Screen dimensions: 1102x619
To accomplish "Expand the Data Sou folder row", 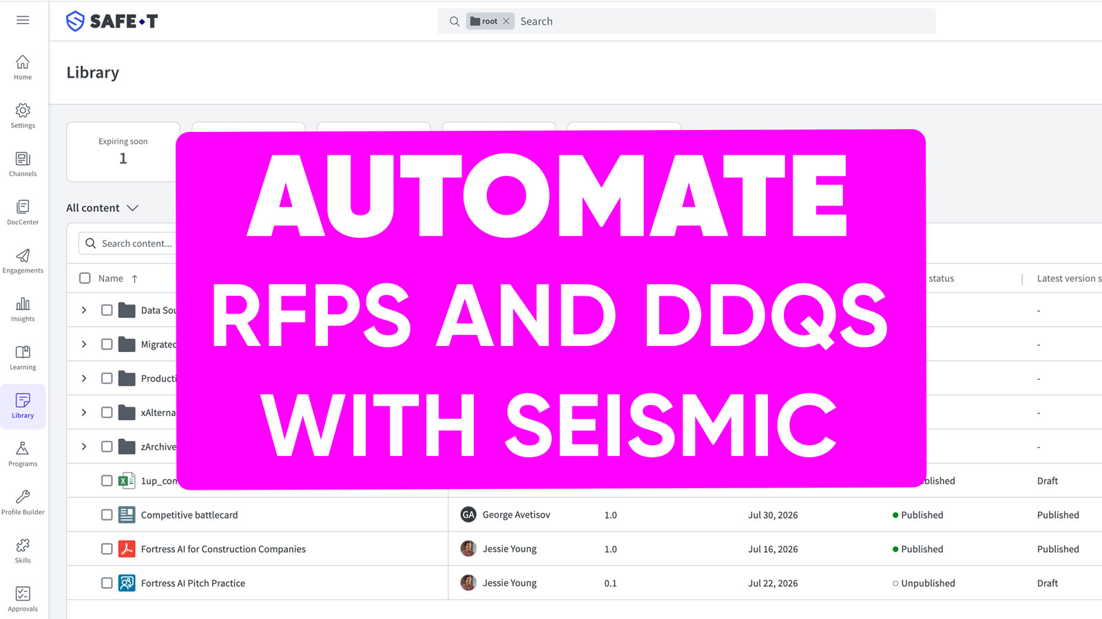I will 84,310.
